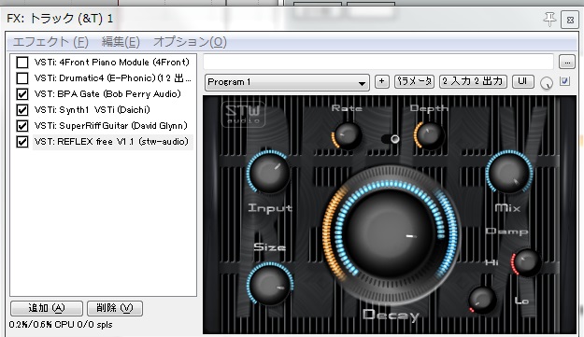
Task: Disable SuperRiffGuitar plugin checkbox
Action: tap(22, 126)
